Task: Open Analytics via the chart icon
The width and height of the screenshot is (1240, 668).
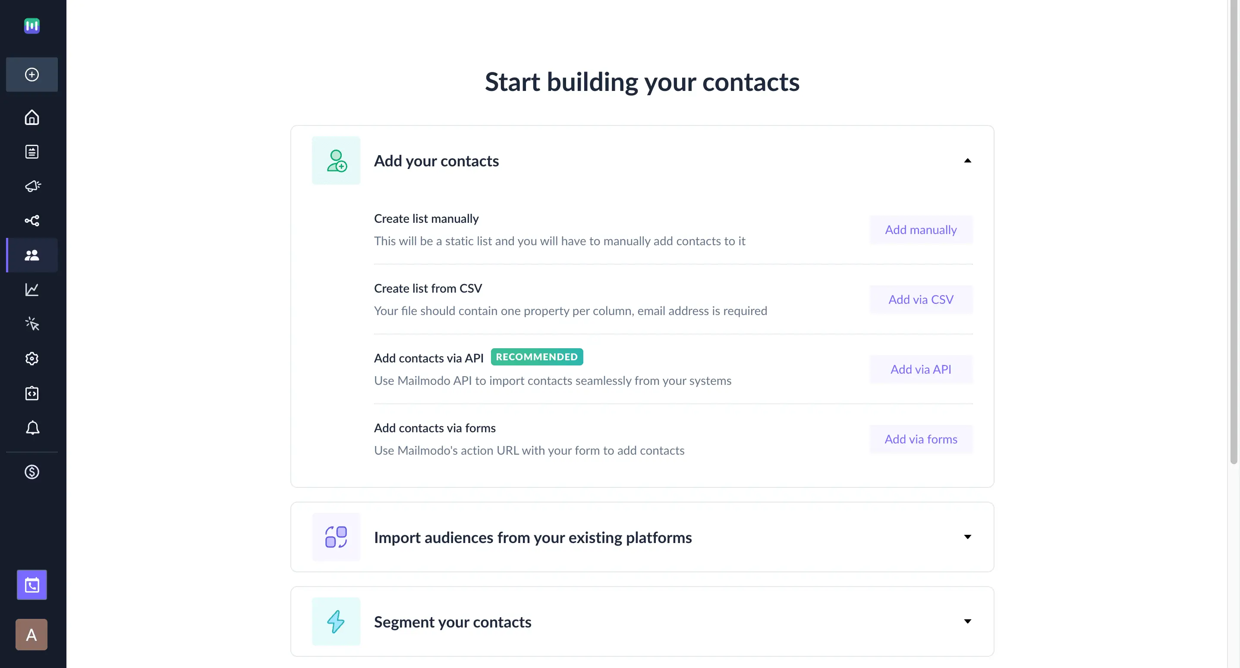Action: point(31,290)
